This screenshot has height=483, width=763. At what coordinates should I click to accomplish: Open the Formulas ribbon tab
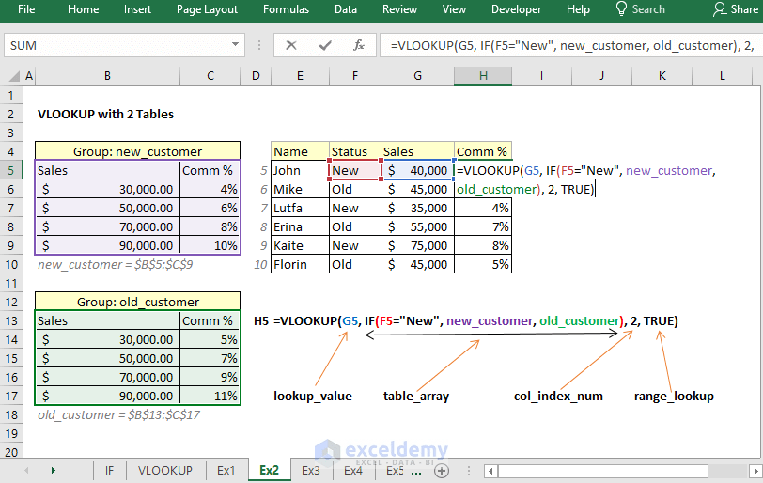(286, 9)
